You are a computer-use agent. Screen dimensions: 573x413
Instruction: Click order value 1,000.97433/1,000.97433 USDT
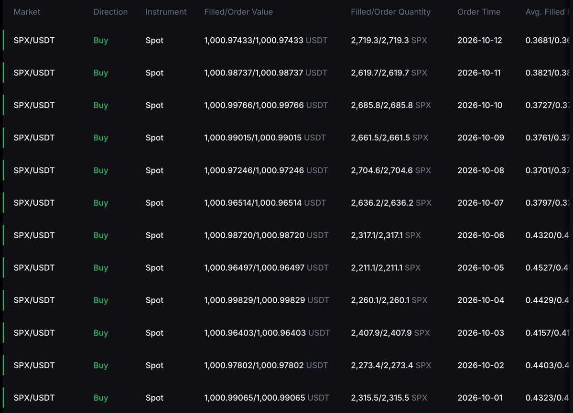[266, 40]
